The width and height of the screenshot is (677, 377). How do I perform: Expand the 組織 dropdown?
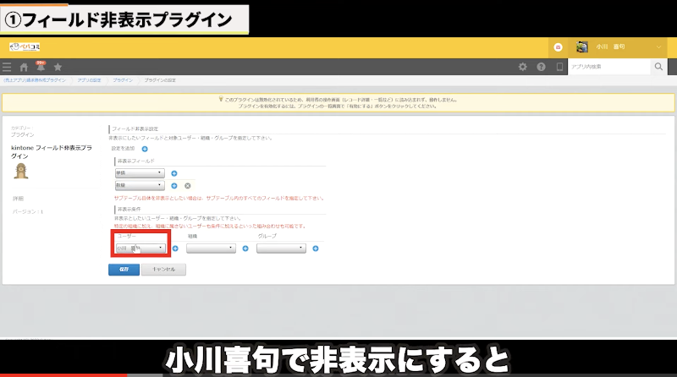pos(211,249)
